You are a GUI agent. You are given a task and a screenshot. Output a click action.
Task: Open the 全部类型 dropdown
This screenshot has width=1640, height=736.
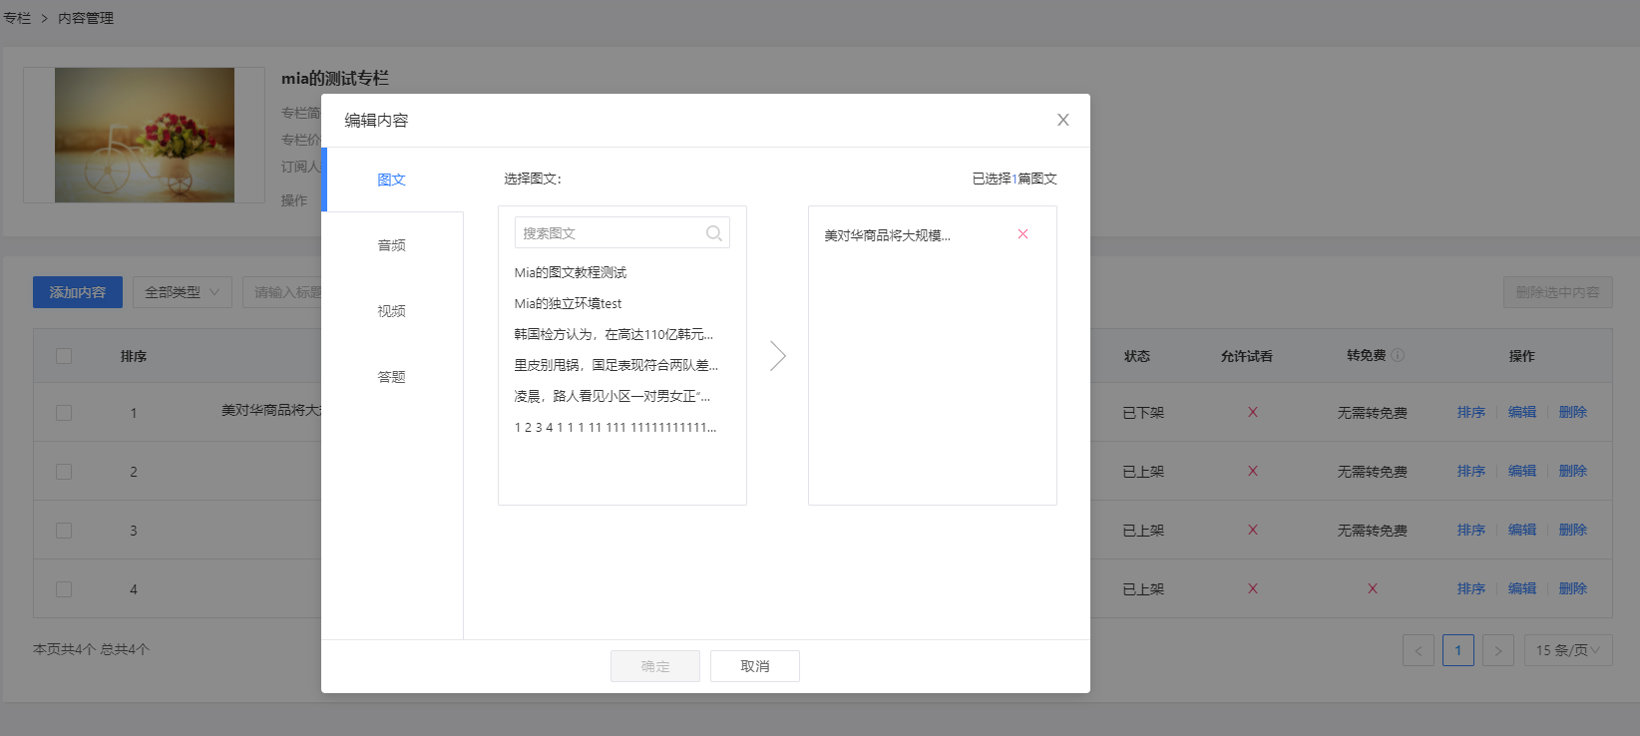182,292
